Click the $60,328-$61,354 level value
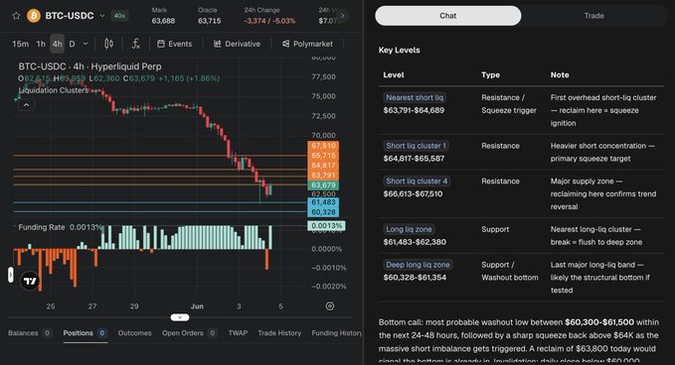675x365 pixels. [415, 278]
